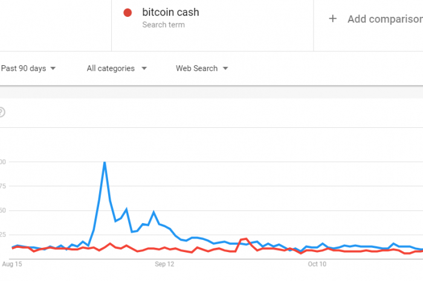Click the arrow beside Web Search
The width and height of the screenshot is (423, 281).
point(225,68)
